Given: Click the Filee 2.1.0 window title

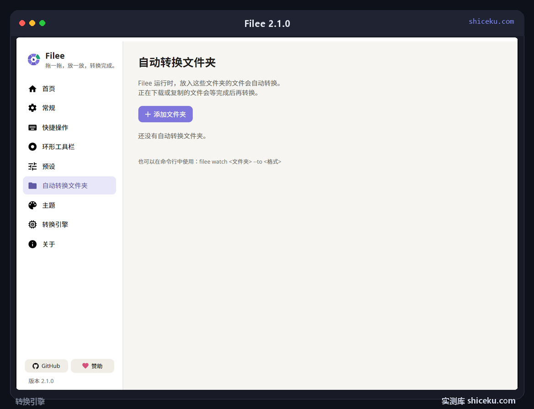Looking at the screenshot, I should click(267, 23).
